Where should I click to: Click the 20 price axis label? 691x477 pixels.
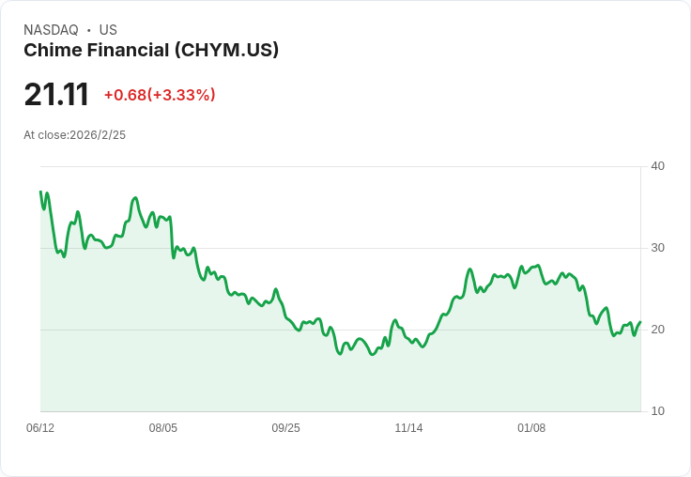(657, 330)
